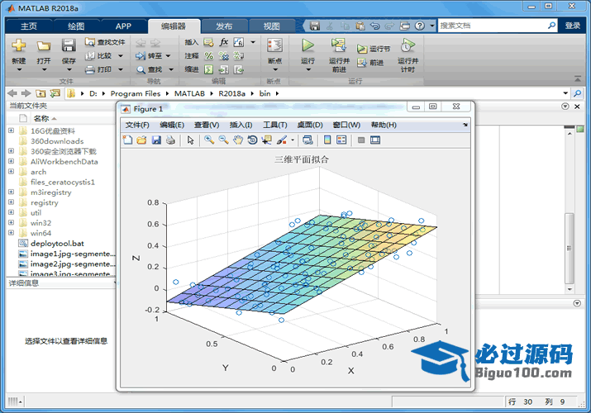
Task: Click the Insert Legend icon
Action: 341,140
